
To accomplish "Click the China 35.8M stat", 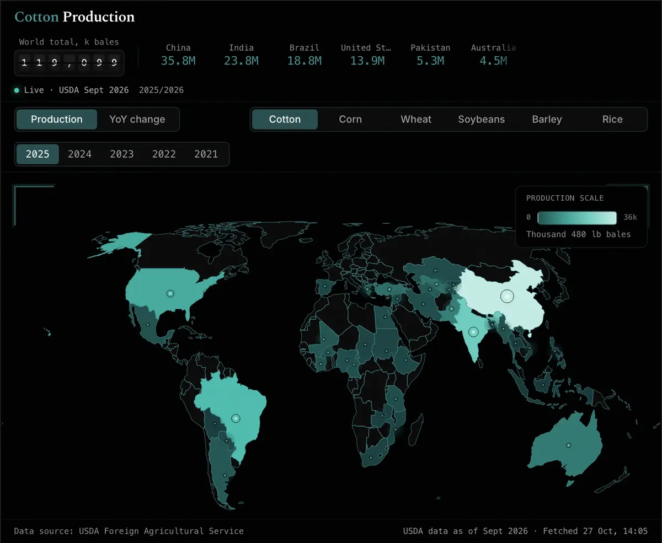I will click(178, 55).
